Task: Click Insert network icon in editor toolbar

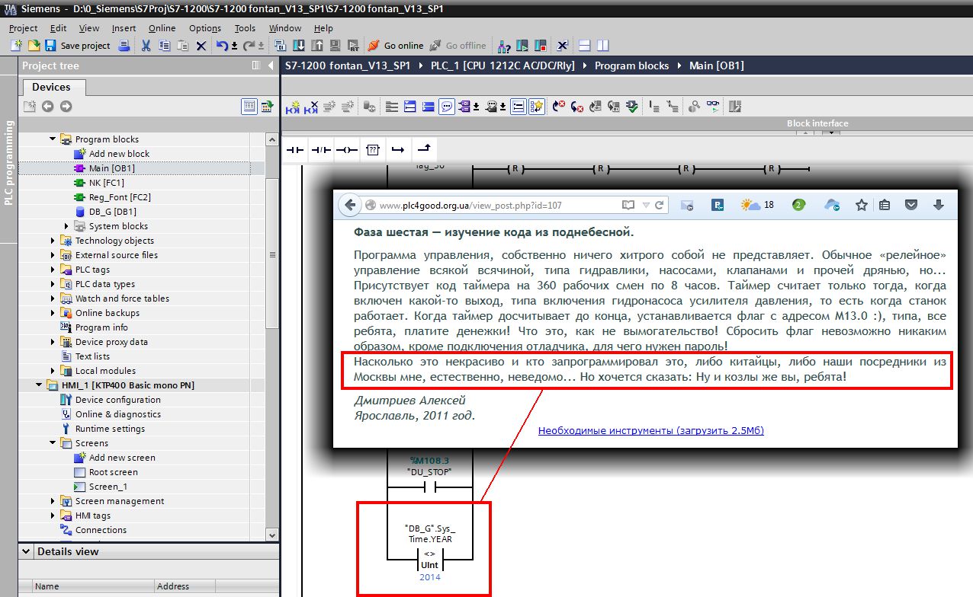Action: coord(293,107)
